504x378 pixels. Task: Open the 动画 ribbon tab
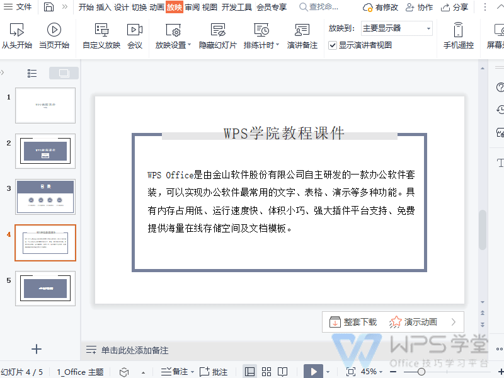[x=157, y=7]
